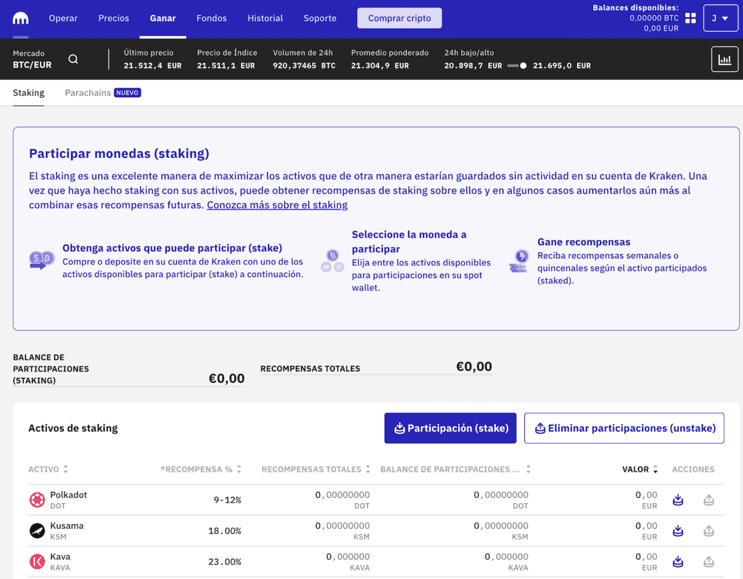Image resolution: width=743 pixels, height=579 pixels.
Task: Click the Kraken logo icon
Action: click(21, 18)
